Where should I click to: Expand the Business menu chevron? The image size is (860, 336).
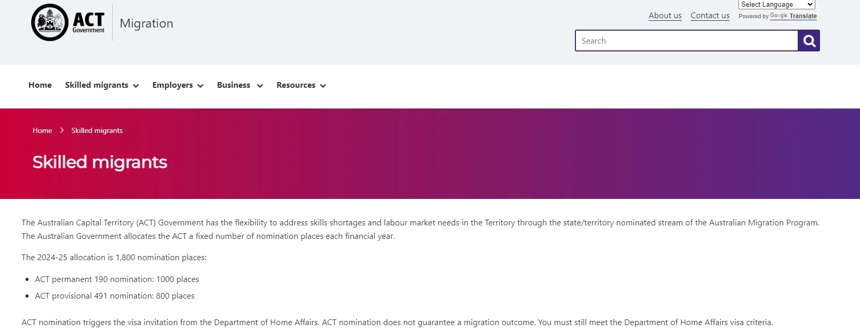pos(260,86)
